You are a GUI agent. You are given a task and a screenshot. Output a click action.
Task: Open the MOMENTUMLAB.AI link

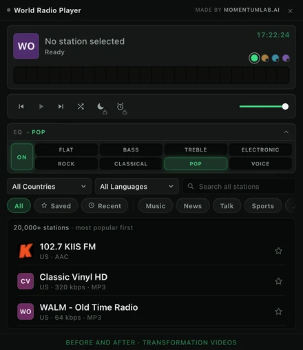251,10
